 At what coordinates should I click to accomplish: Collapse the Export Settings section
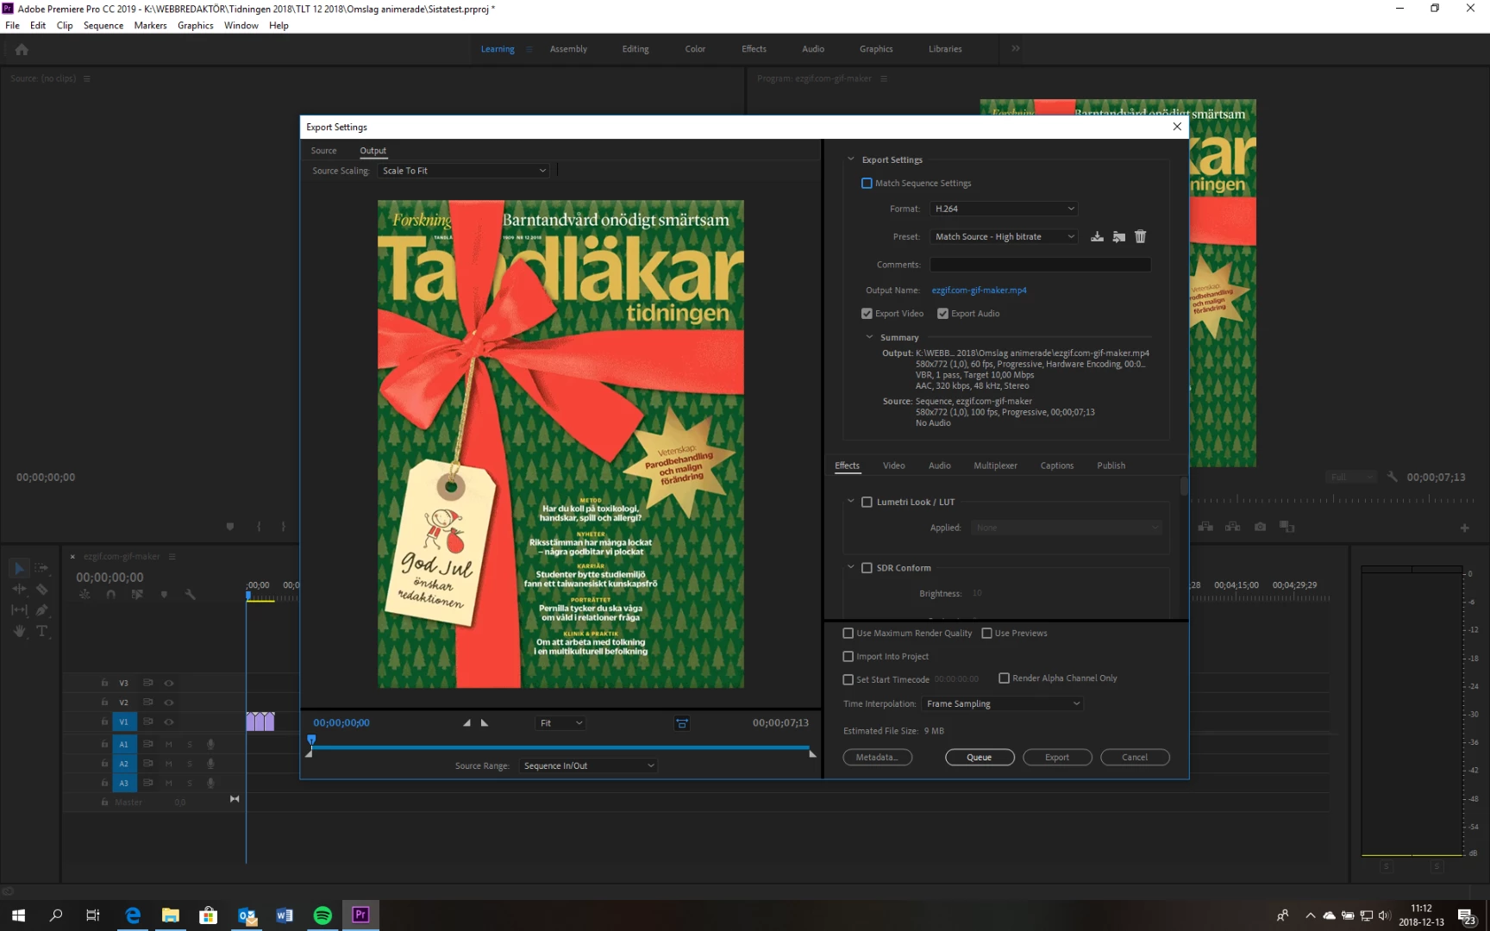(x=850, y=159)
